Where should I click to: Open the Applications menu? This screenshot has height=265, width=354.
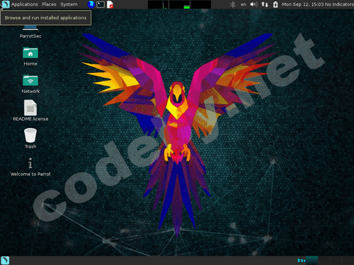24,5
